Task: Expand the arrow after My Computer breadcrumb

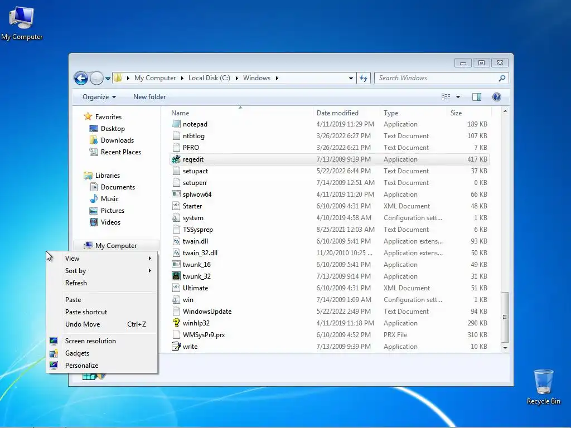Action: click(182, 78)
